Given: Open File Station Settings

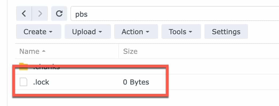Looking at the screenshot, I should [x=226, y=32].
